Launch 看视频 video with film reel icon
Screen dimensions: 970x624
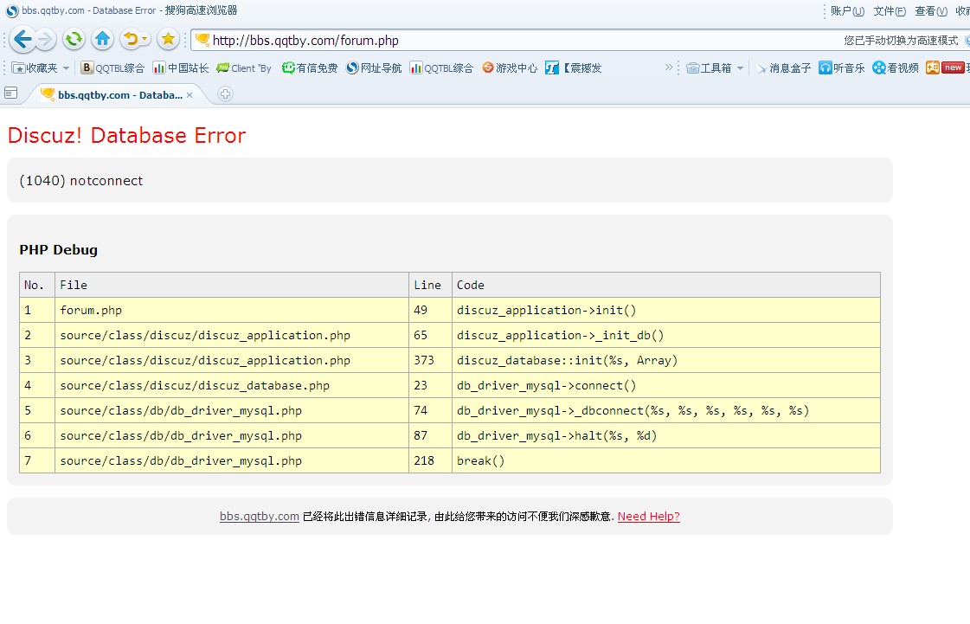[895, 68]
